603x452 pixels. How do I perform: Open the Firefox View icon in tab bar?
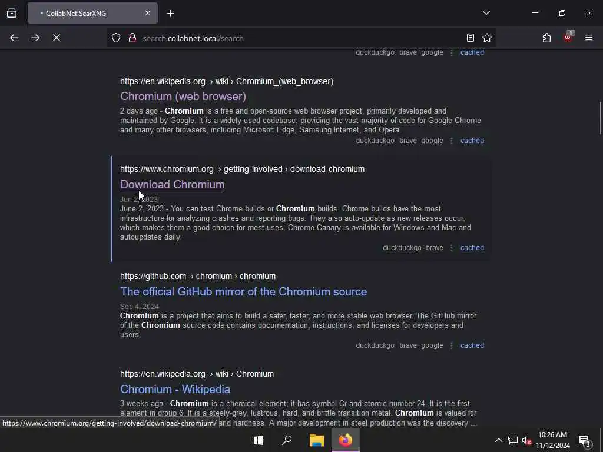pyautogui.click(x=12, y=13)
